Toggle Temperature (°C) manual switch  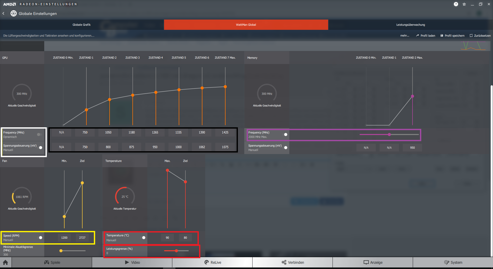tap(143, 238)
